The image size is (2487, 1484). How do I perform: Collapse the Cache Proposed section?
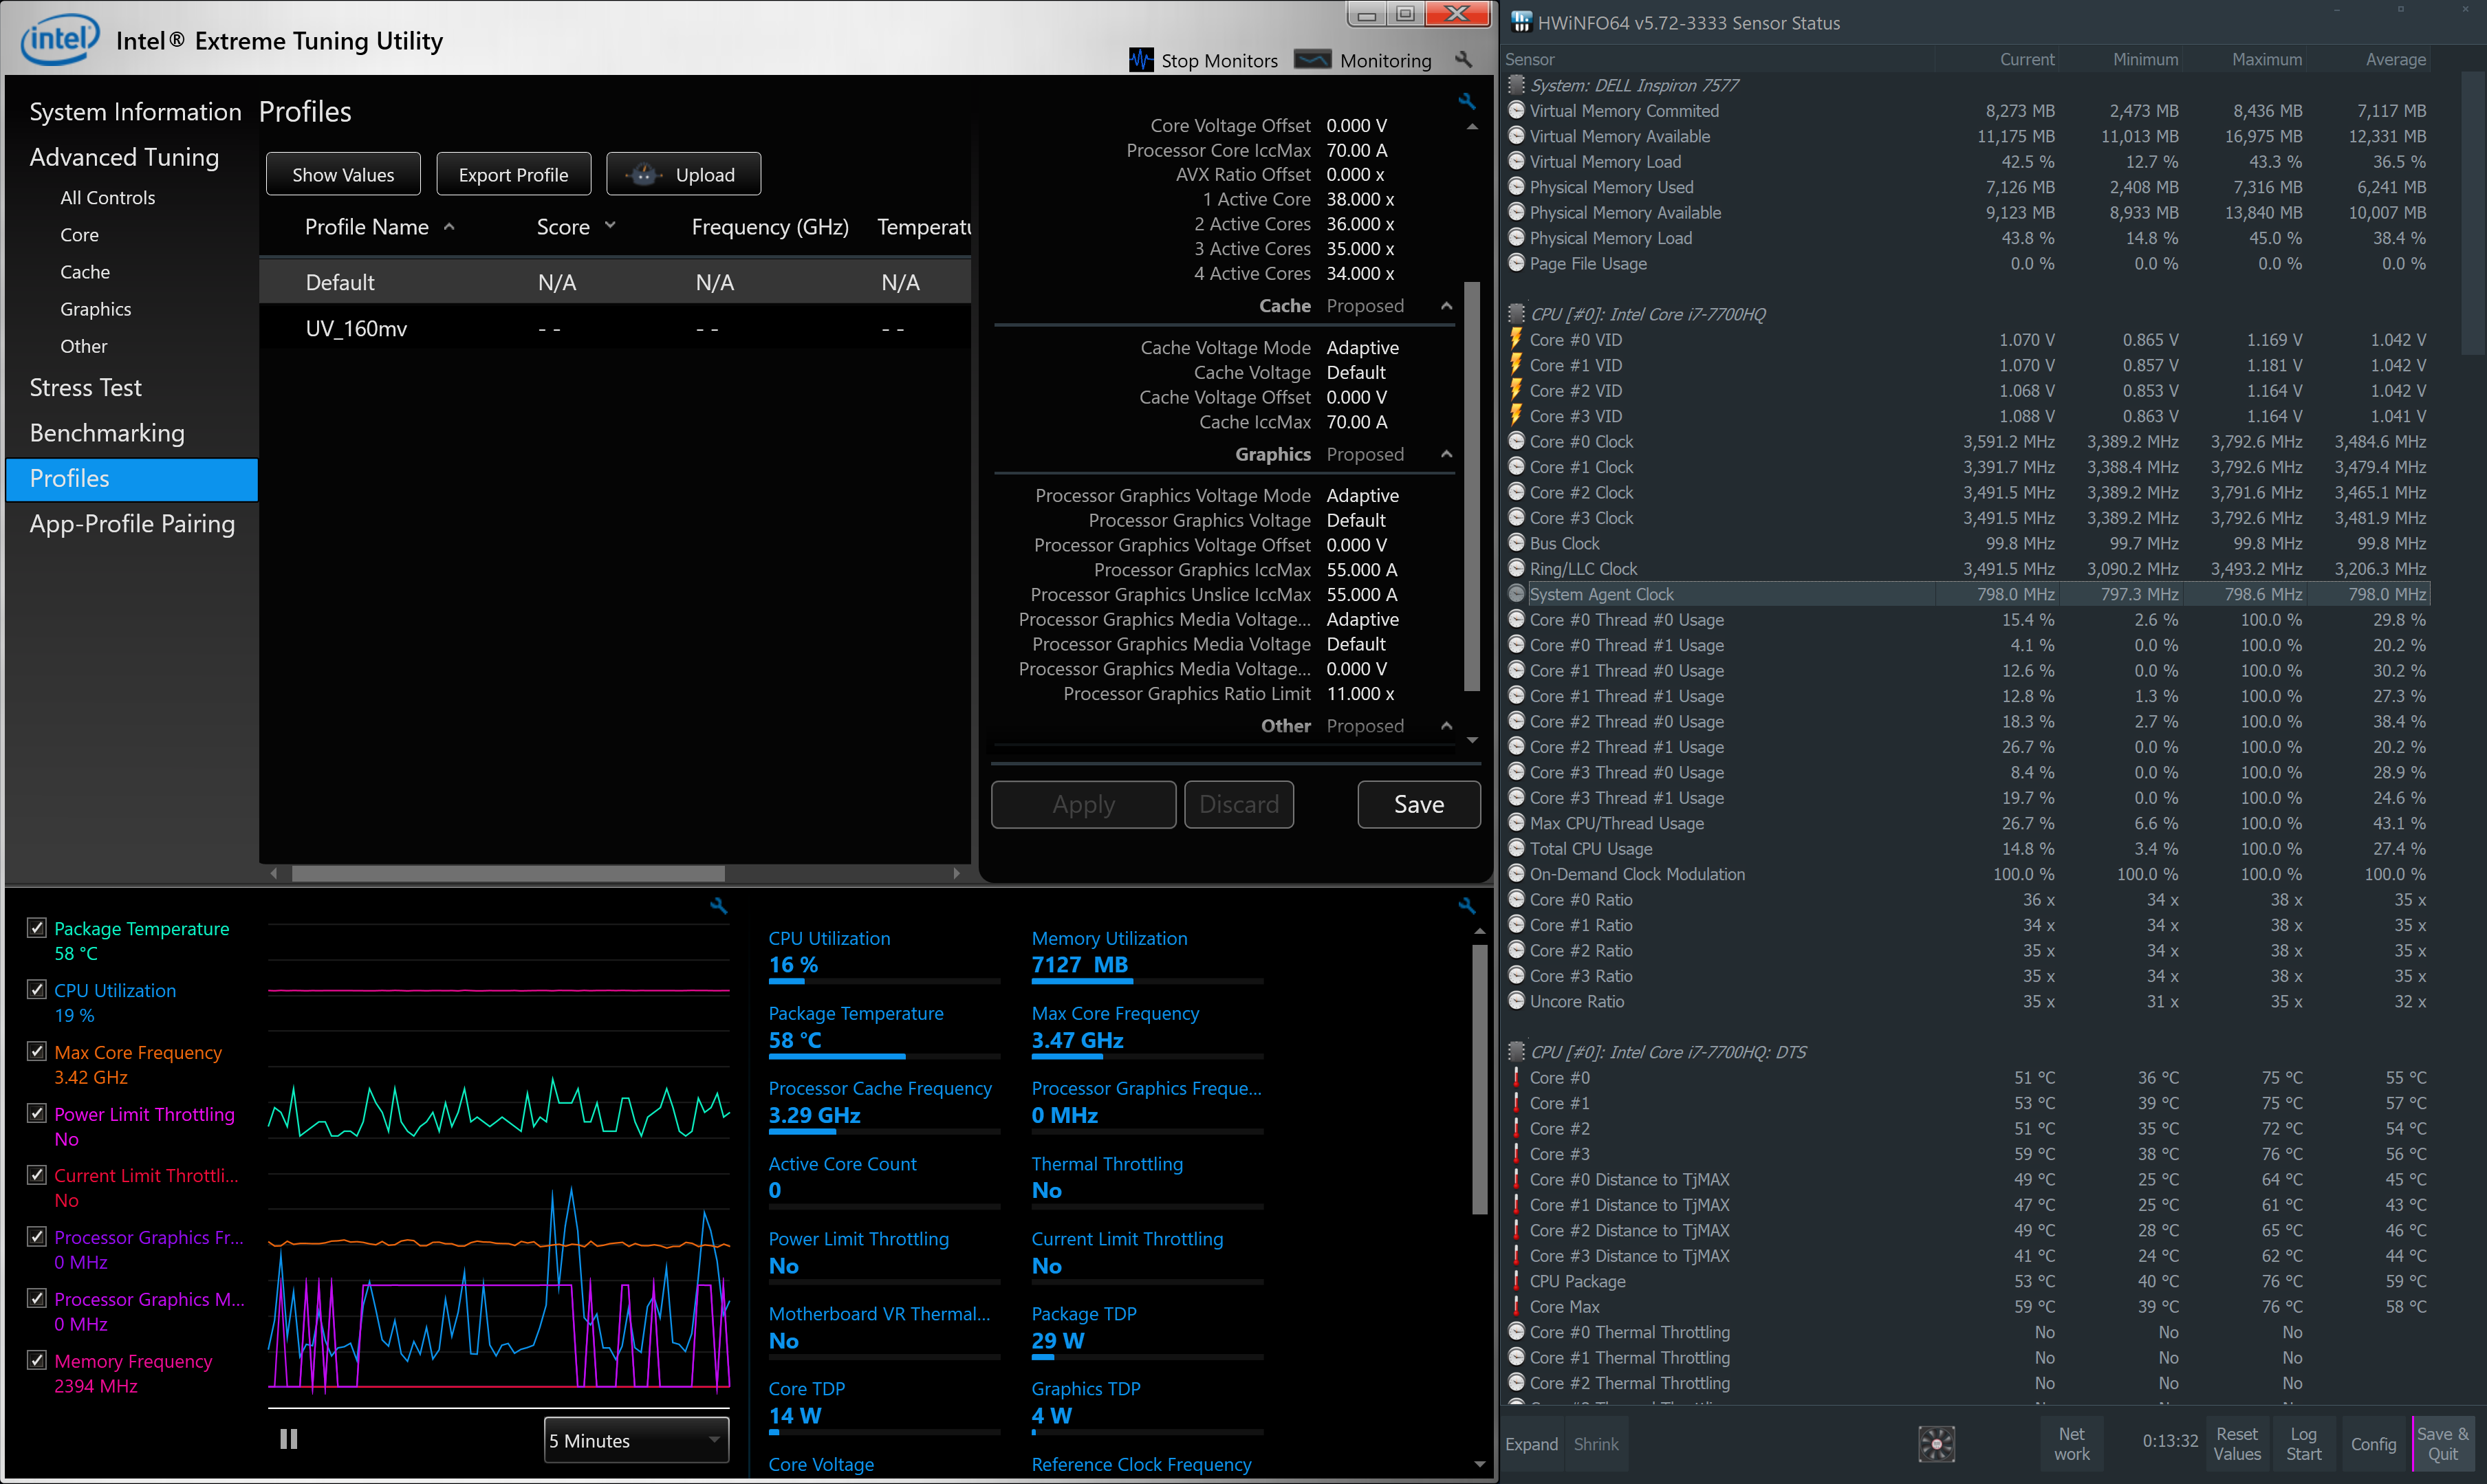(x=1446, y=306)
